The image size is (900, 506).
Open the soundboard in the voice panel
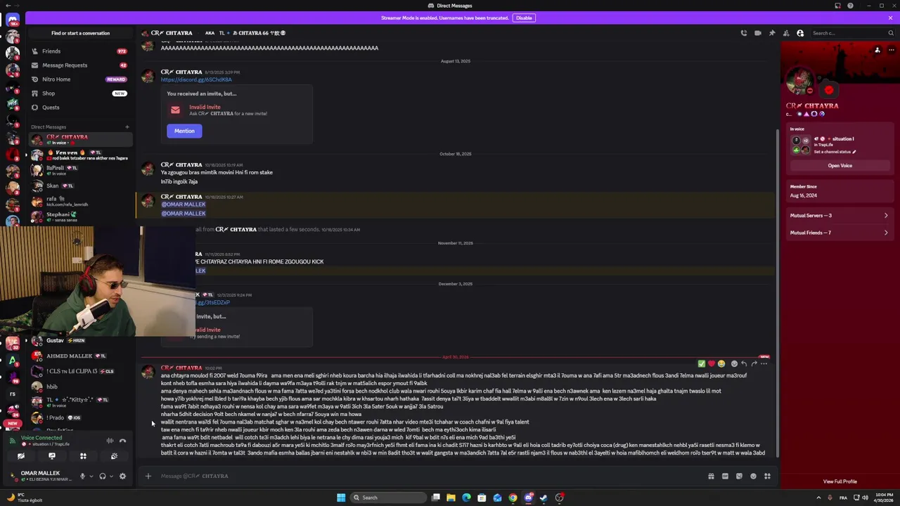point(114,456)
